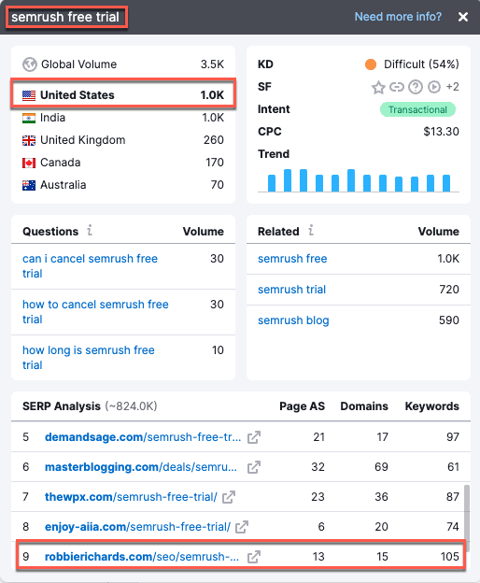This screenshot has width=480, height=583.
Task: Open related keyword 'semrush blog'
Action: [293, 320]
